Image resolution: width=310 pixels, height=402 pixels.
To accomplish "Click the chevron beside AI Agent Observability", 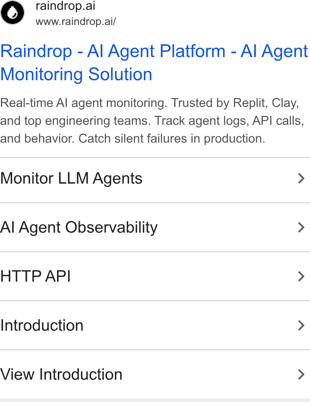I will pos(302,227).
